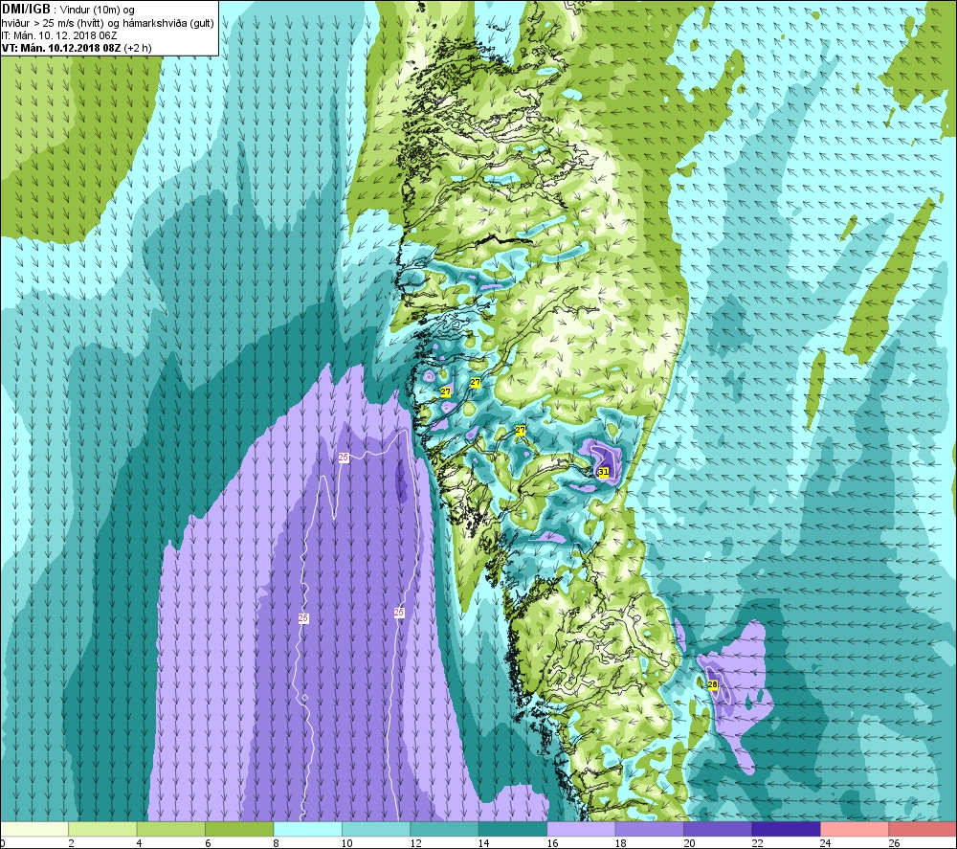
Task: Click the yellow 31 maximum gust label
Action: point(604,472)
